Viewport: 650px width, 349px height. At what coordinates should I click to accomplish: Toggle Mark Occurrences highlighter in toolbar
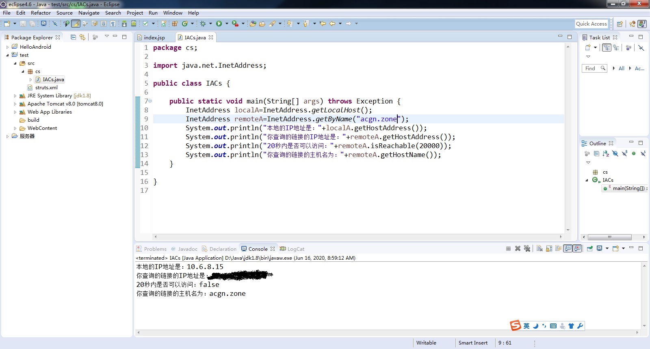(76, 24)
